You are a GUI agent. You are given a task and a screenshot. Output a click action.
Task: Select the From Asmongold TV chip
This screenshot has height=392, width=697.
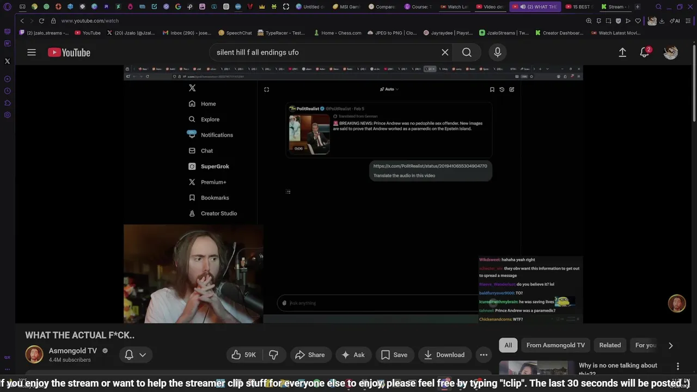pyautogui.click(x=555, y=345)
